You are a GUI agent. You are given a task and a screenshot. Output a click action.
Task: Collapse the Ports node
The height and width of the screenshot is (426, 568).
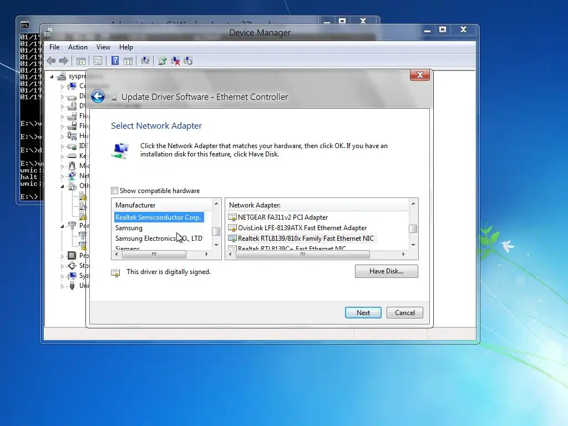coord(62,226)
